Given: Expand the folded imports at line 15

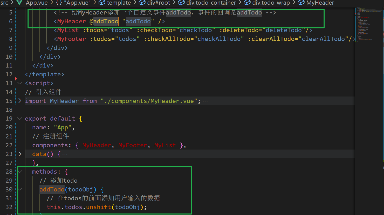Looking at the screenshot, I should pyautogui.click(x=20, y=101).
